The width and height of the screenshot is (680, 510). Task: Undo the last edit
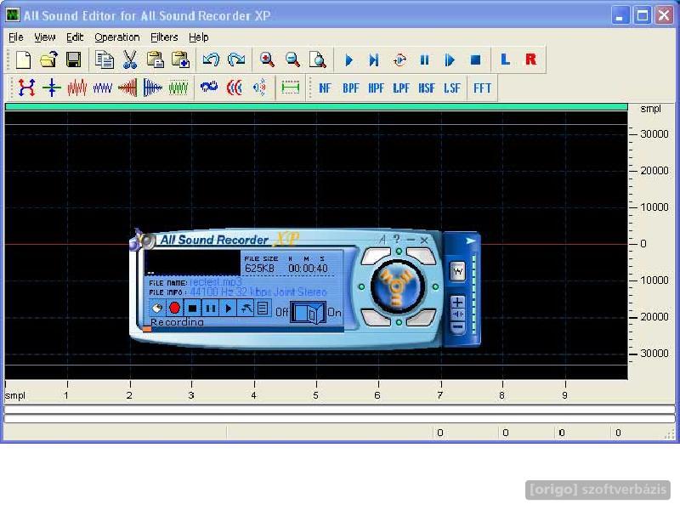point(211,59)
